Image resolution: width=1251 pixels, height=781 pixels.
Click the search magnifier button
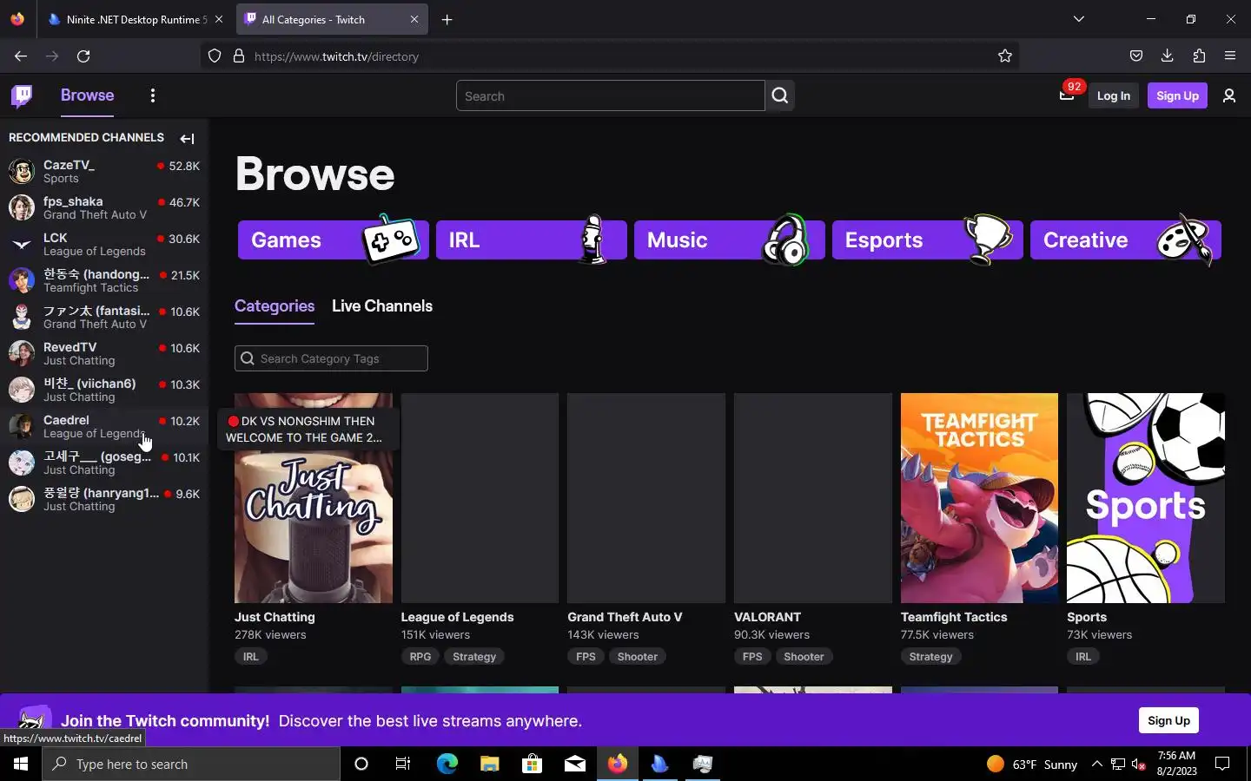(780, 95)
